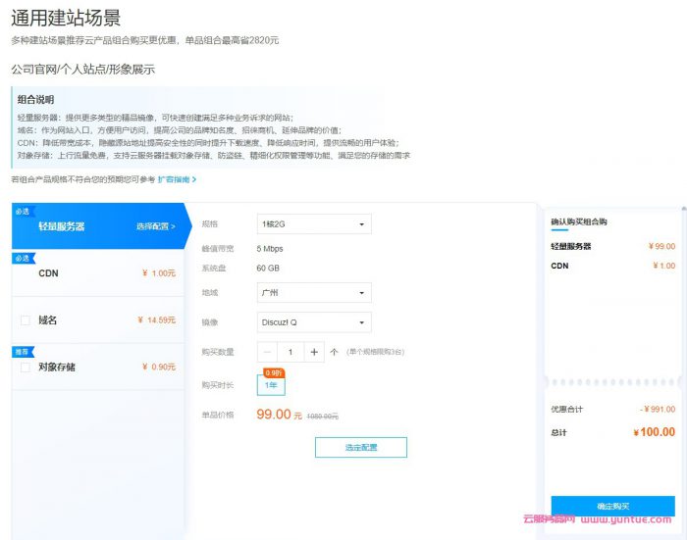The height and width of the screenshot is (540, 687).
Task: Click the 推荐 badge above 对象存储
Action: coord(22,351)
